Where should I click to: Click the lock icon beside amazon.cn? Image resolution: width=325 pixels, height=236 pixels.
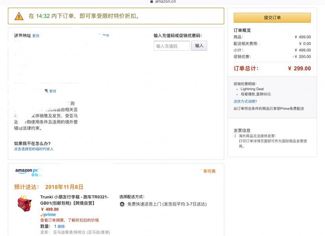(x=152, y=2)
